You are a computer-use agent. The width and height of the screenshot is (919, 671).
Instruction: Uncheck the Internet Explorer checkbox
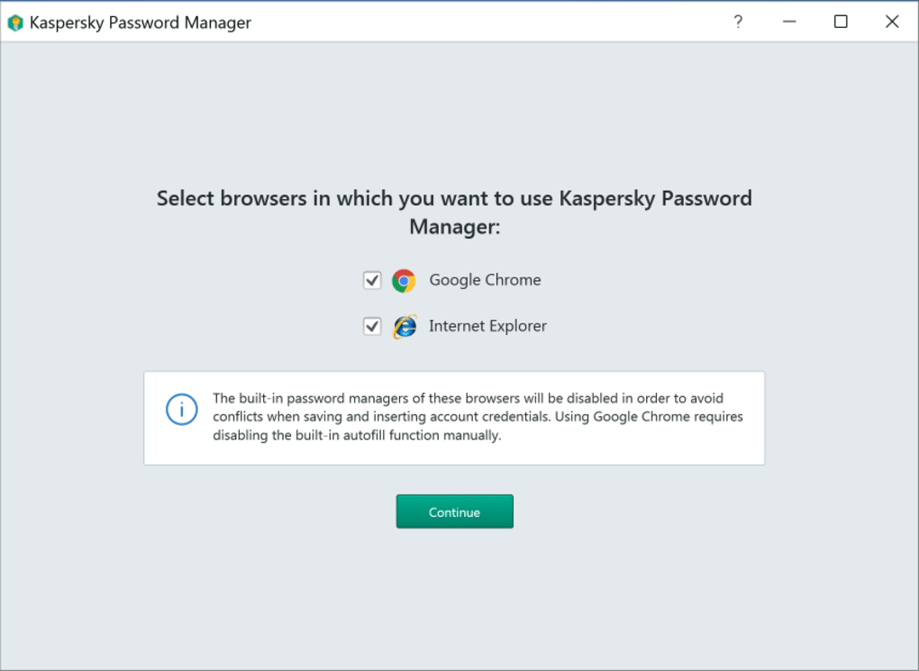pyautogui.click(x=372, y=326)
